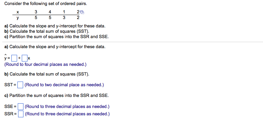263x122 pixels.
Task: Click the 'Round to four decimal places' hint
Action: coord(46,65)
